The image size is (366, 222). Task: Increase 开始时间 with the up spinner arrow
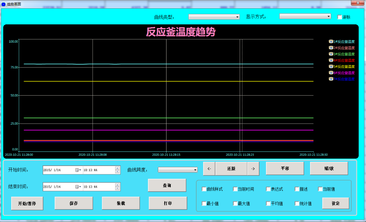(x=117, y=168)
